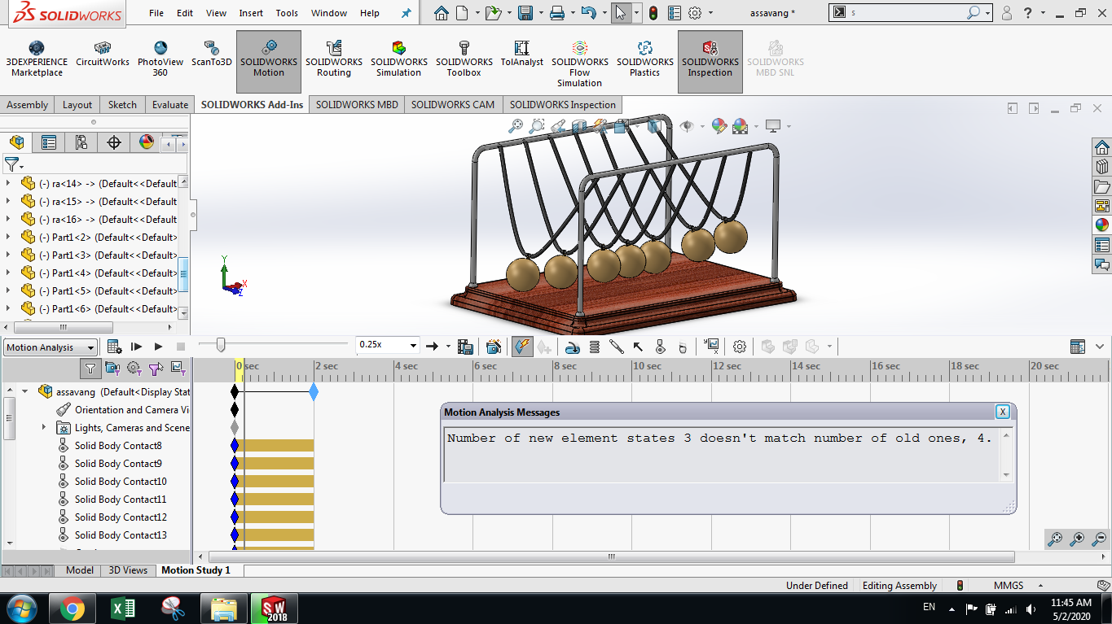The image size is (1112, 624).
Task: Open the Options gear in the title bar
Action: 695,13
